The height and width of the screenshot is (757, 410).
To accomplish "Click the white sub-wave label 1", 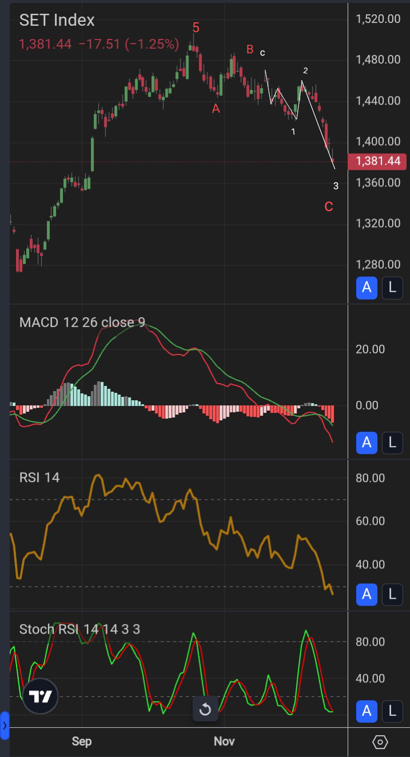I will (x=293, y=132).
